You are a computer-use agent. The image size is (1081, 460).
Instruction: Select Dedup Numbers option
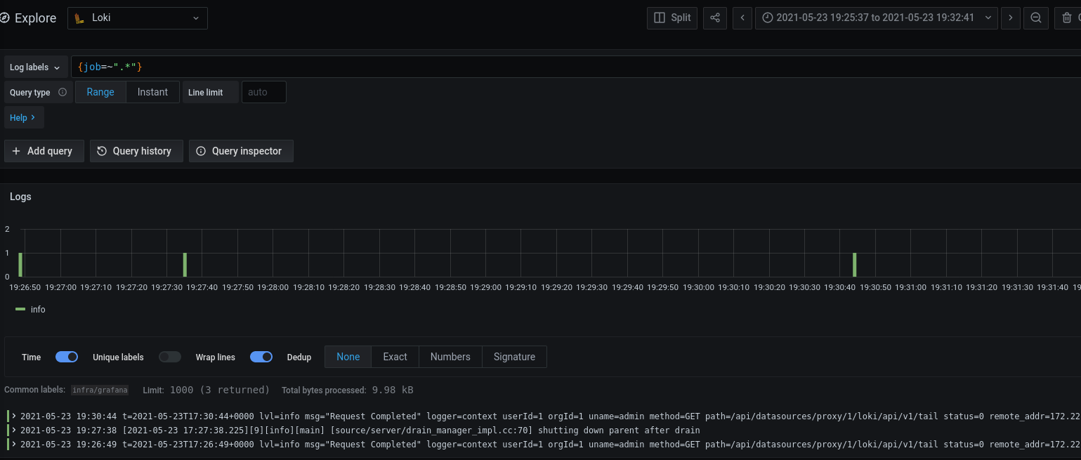pos(450,357)
